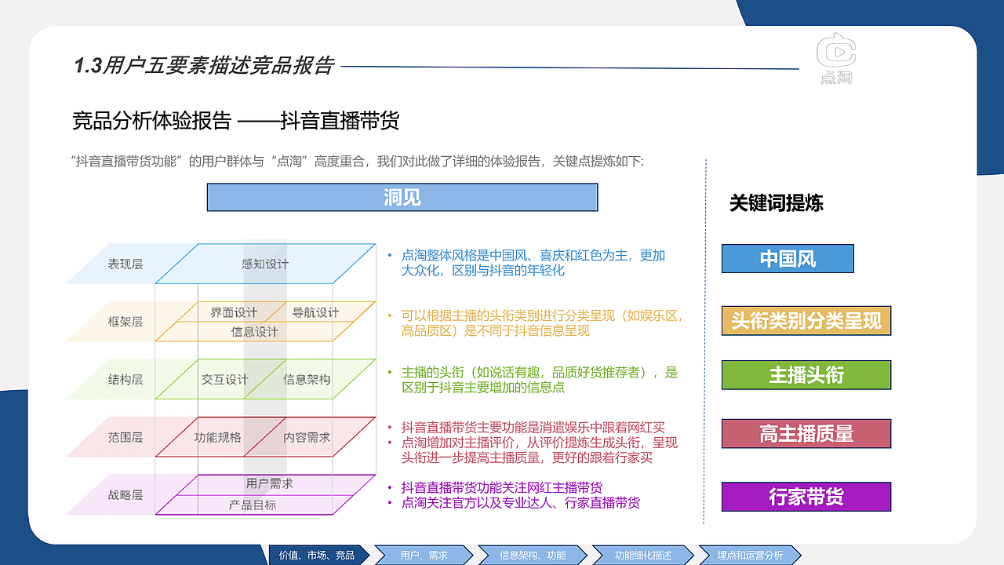Open the 信息架构、功能 navigation step

click(x=533, y=555)
